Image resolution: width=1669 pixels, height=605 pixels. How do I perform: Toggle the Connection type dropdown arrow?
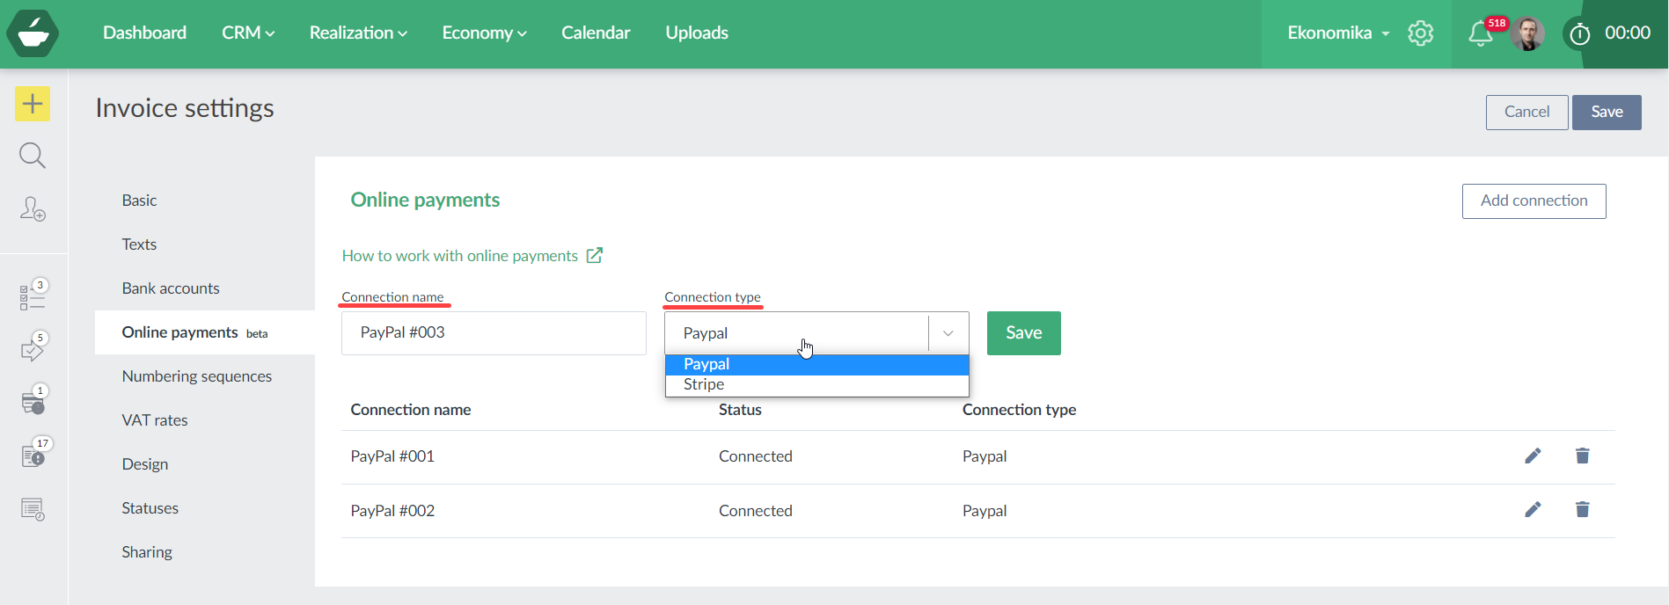tap(948, 333)
